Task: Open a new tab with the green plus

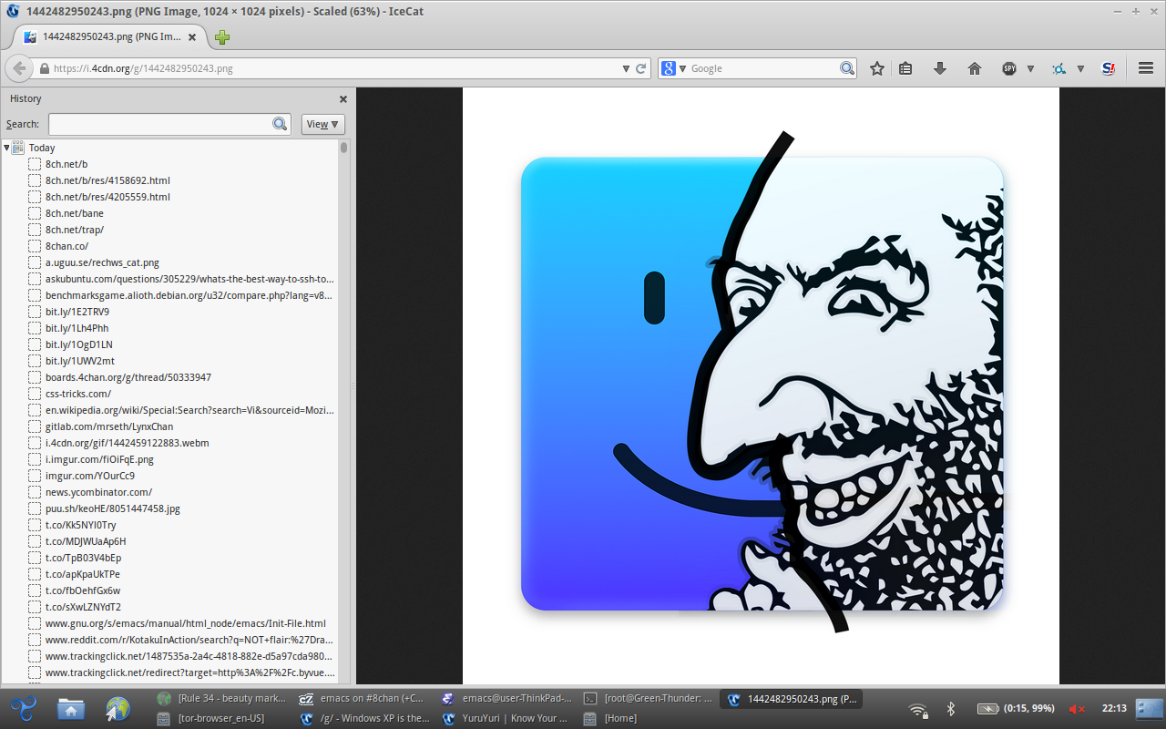Action: click(222, 37)
